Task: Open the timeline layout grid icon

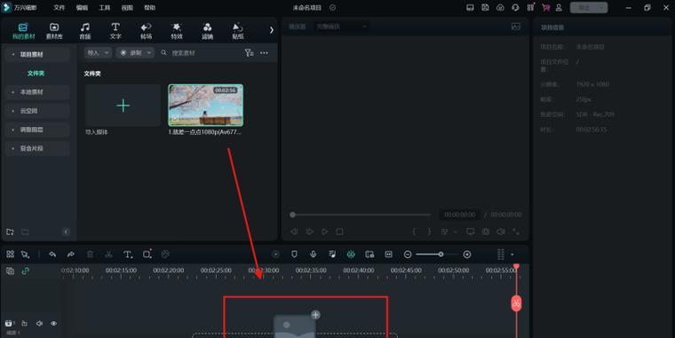Action: coord(11,254)
